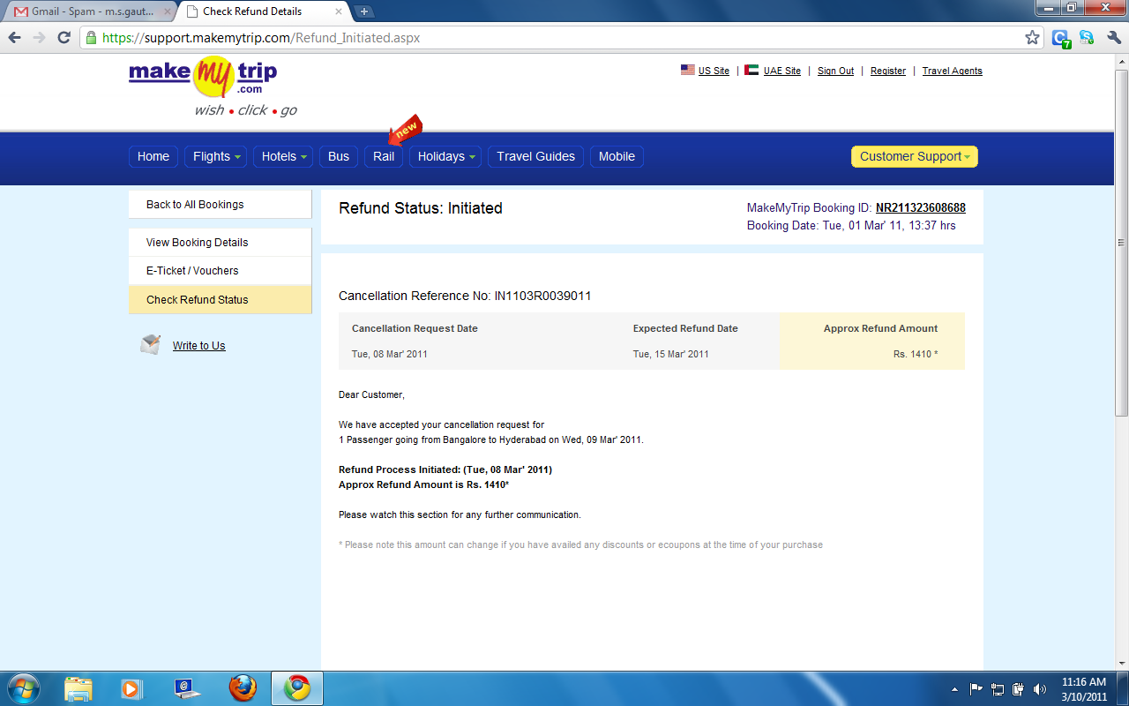Expand the Hotels dropdown menu
The width and height of the screenshot is (1129, 706).
[x=283, y=156]
